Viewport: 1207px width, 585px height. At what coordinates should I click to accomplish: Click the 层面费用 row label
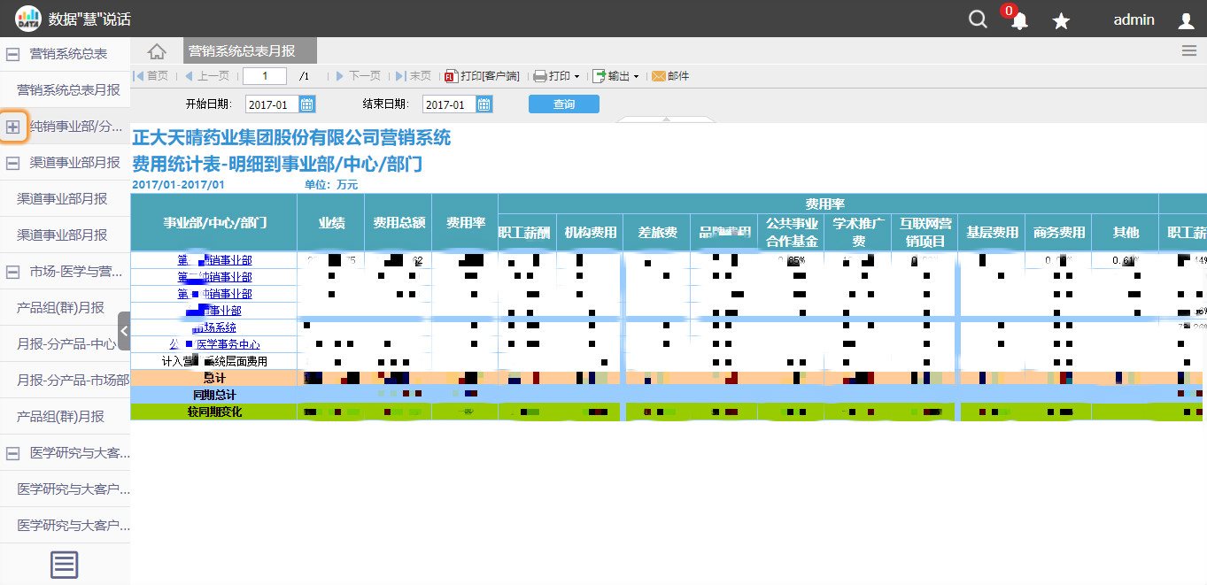(x=213, y=361)
